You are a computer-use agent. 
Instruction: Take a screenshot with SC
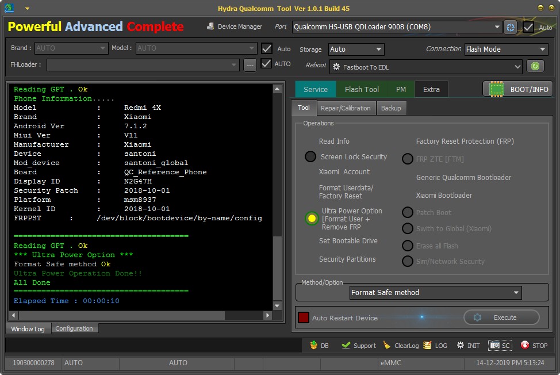pyautogui.click(x=500, y=345)
